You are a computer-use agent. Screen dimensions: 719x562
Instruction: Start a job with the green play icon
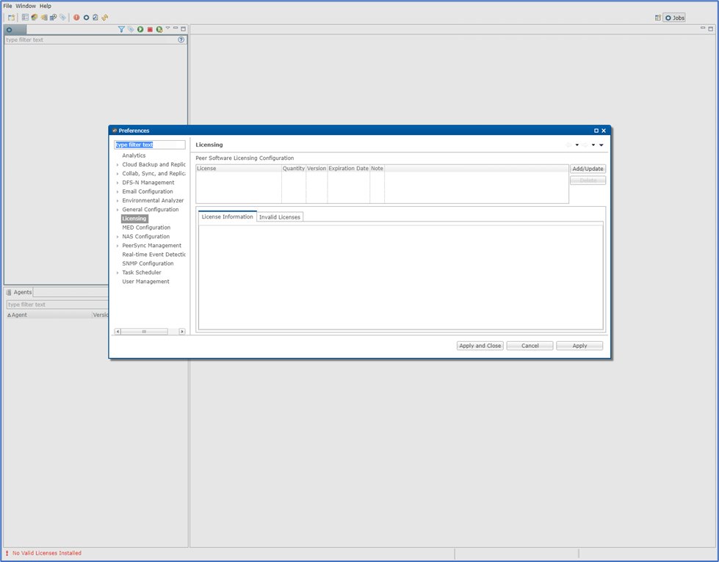coord(140,29)
